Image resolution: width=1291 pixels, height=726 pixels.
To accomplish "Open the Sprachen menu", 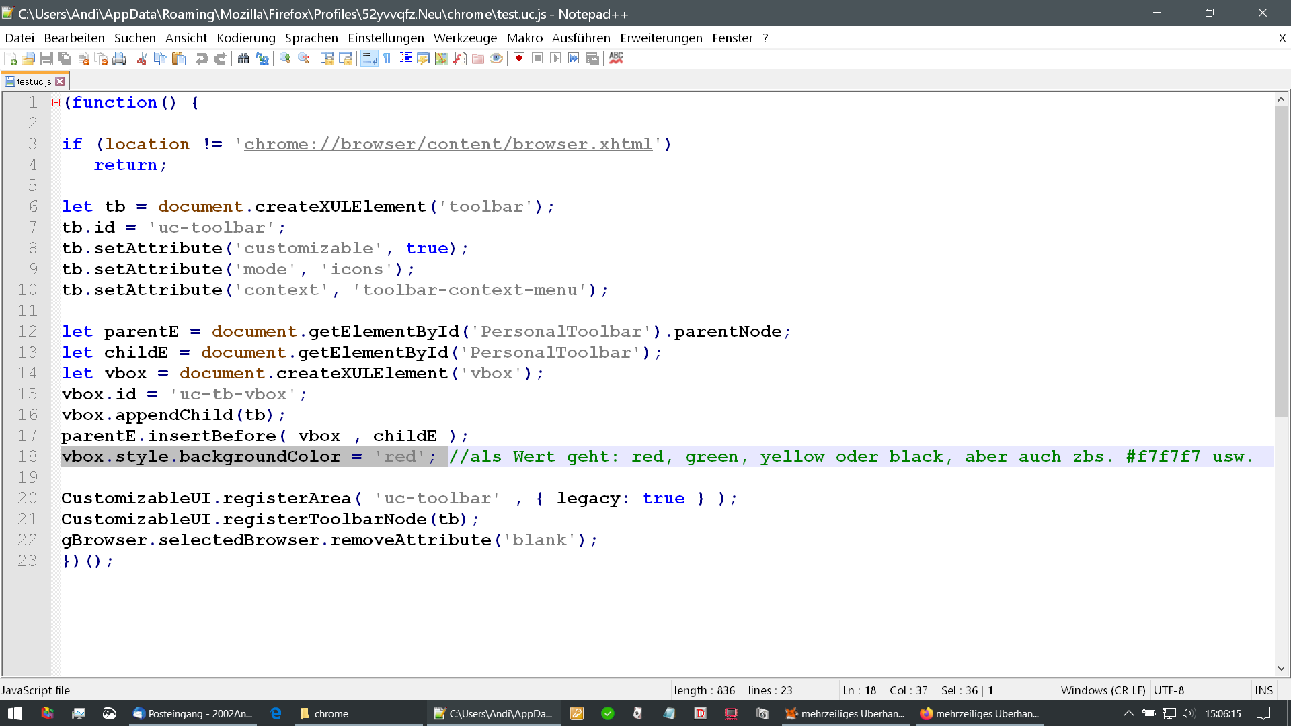I will point(311,38).
